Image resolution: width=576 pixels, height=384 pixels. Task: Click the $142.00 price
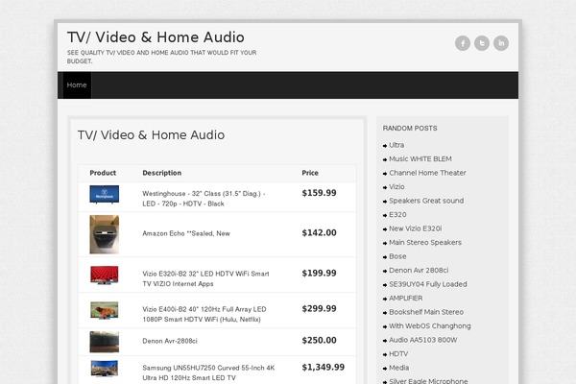319,232
